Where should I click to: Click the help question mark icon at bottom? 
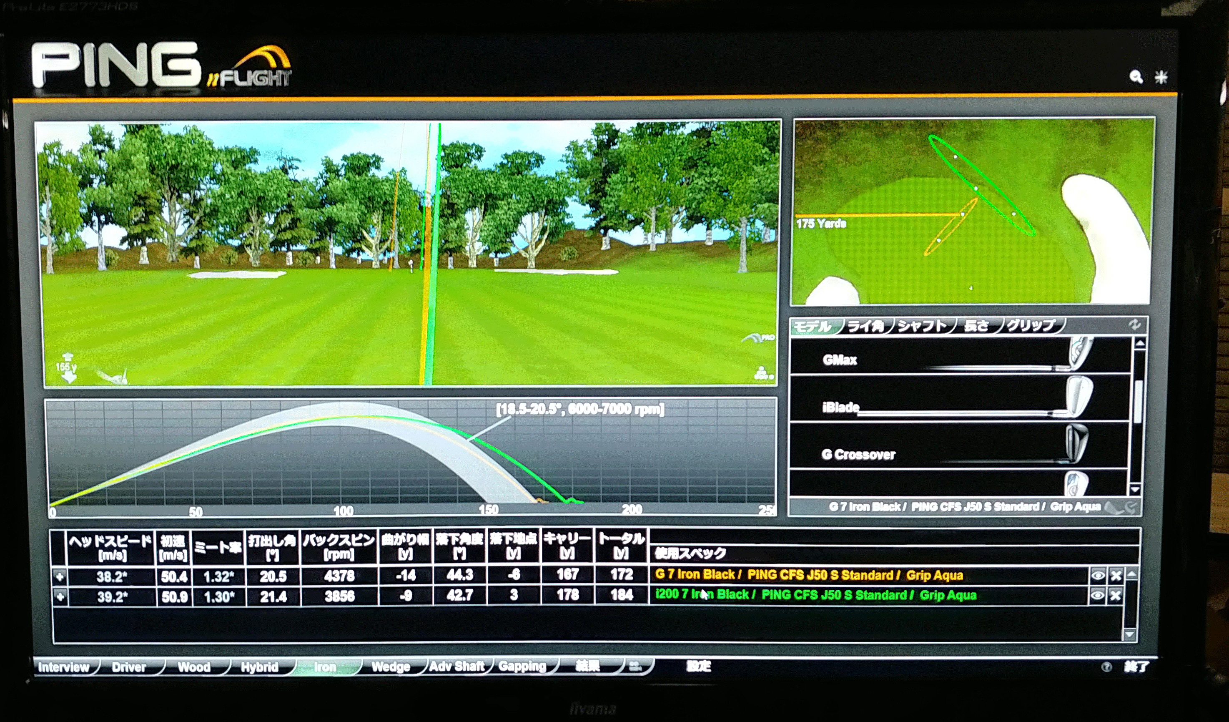tap(1106, 667)
